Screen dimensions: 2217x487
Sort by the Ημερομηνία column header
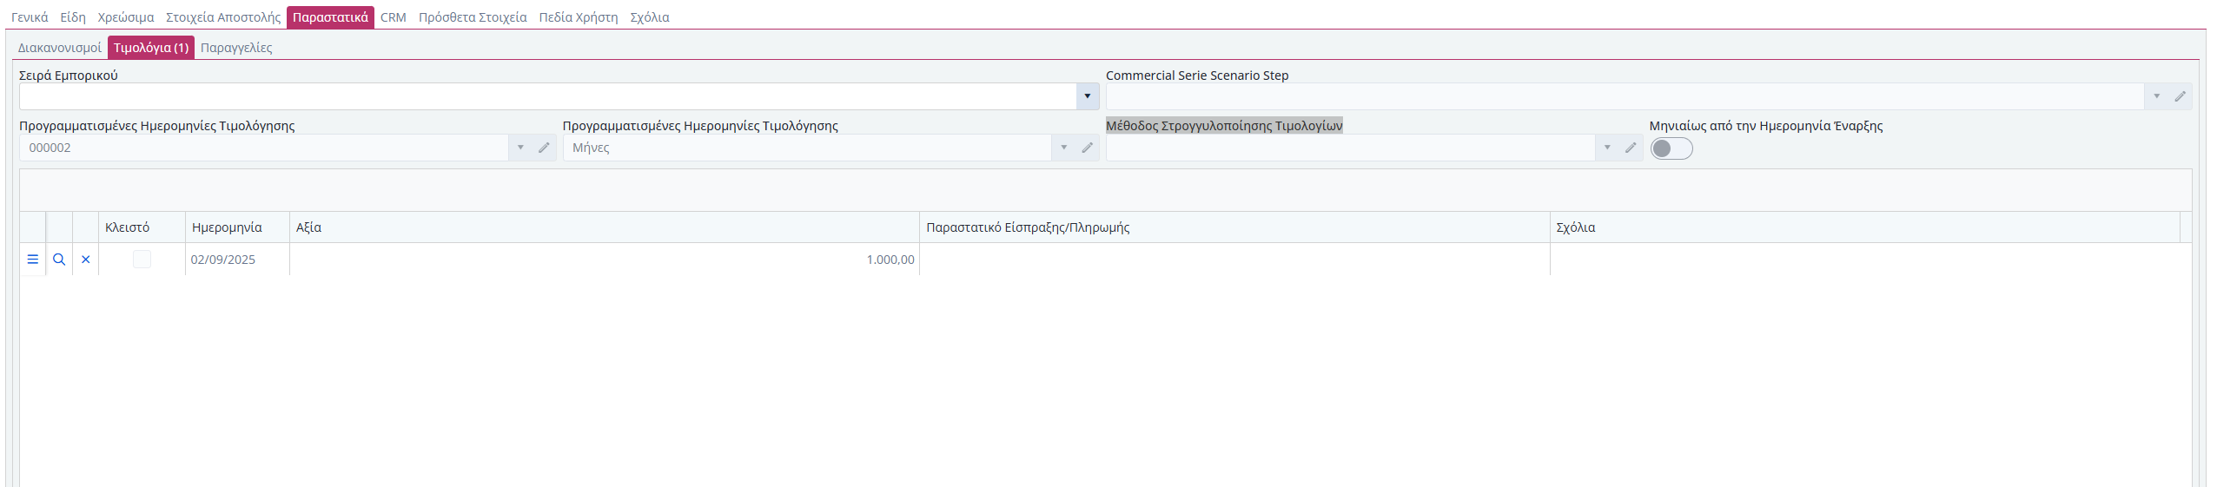pyautogui.click(x=227, y=227)
